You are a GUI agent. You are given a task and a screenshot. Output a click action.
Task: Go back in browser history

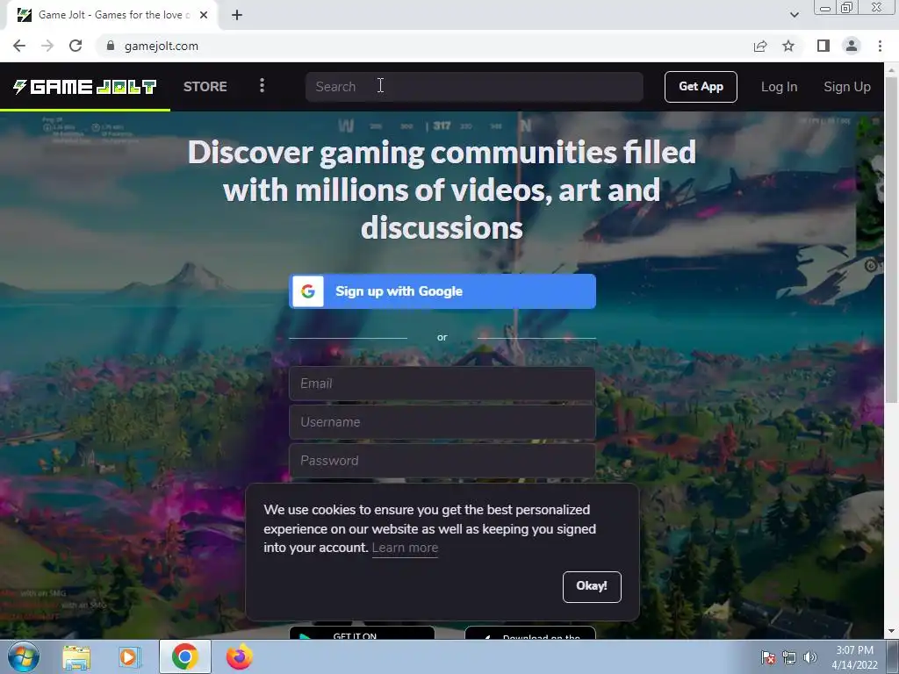coord(19,46)
